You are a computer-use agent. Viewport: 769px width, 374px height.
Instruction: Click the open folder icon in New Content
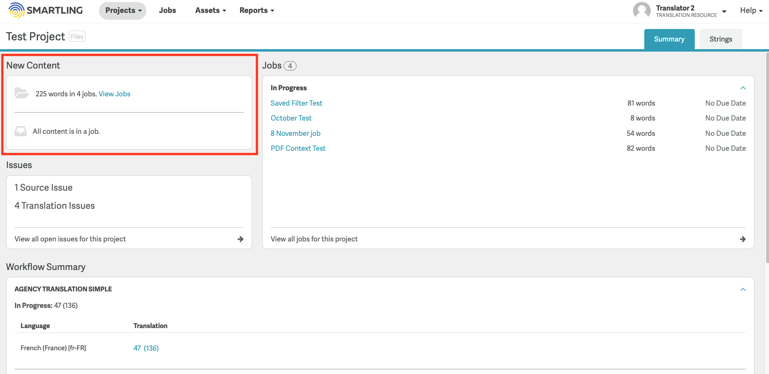click(x=21, y=93)
